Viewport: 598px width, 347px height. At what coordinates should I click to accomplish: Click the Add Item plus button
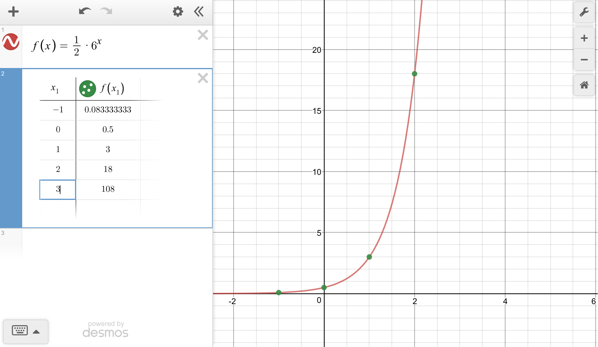[x=13, y=12]
